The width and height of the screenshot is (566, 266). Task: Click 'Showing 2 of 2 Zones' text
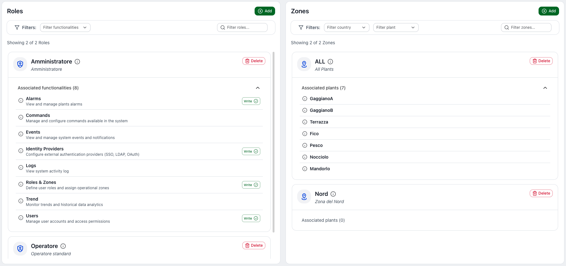coord(313,43)
